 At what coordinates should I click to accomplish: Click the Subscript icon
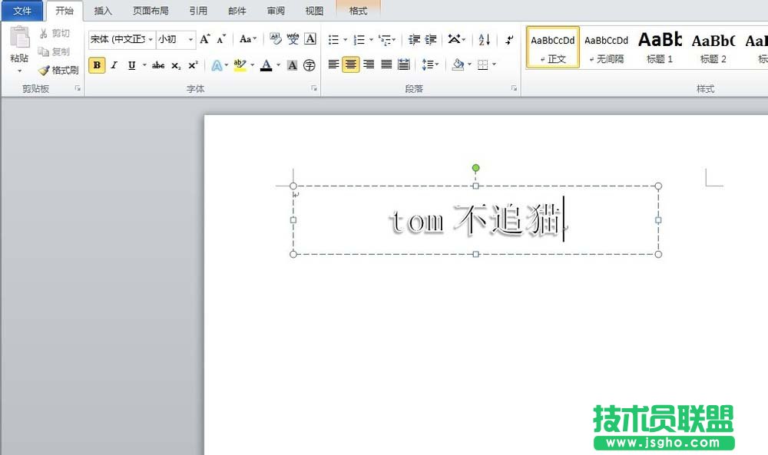pos(174,65)
